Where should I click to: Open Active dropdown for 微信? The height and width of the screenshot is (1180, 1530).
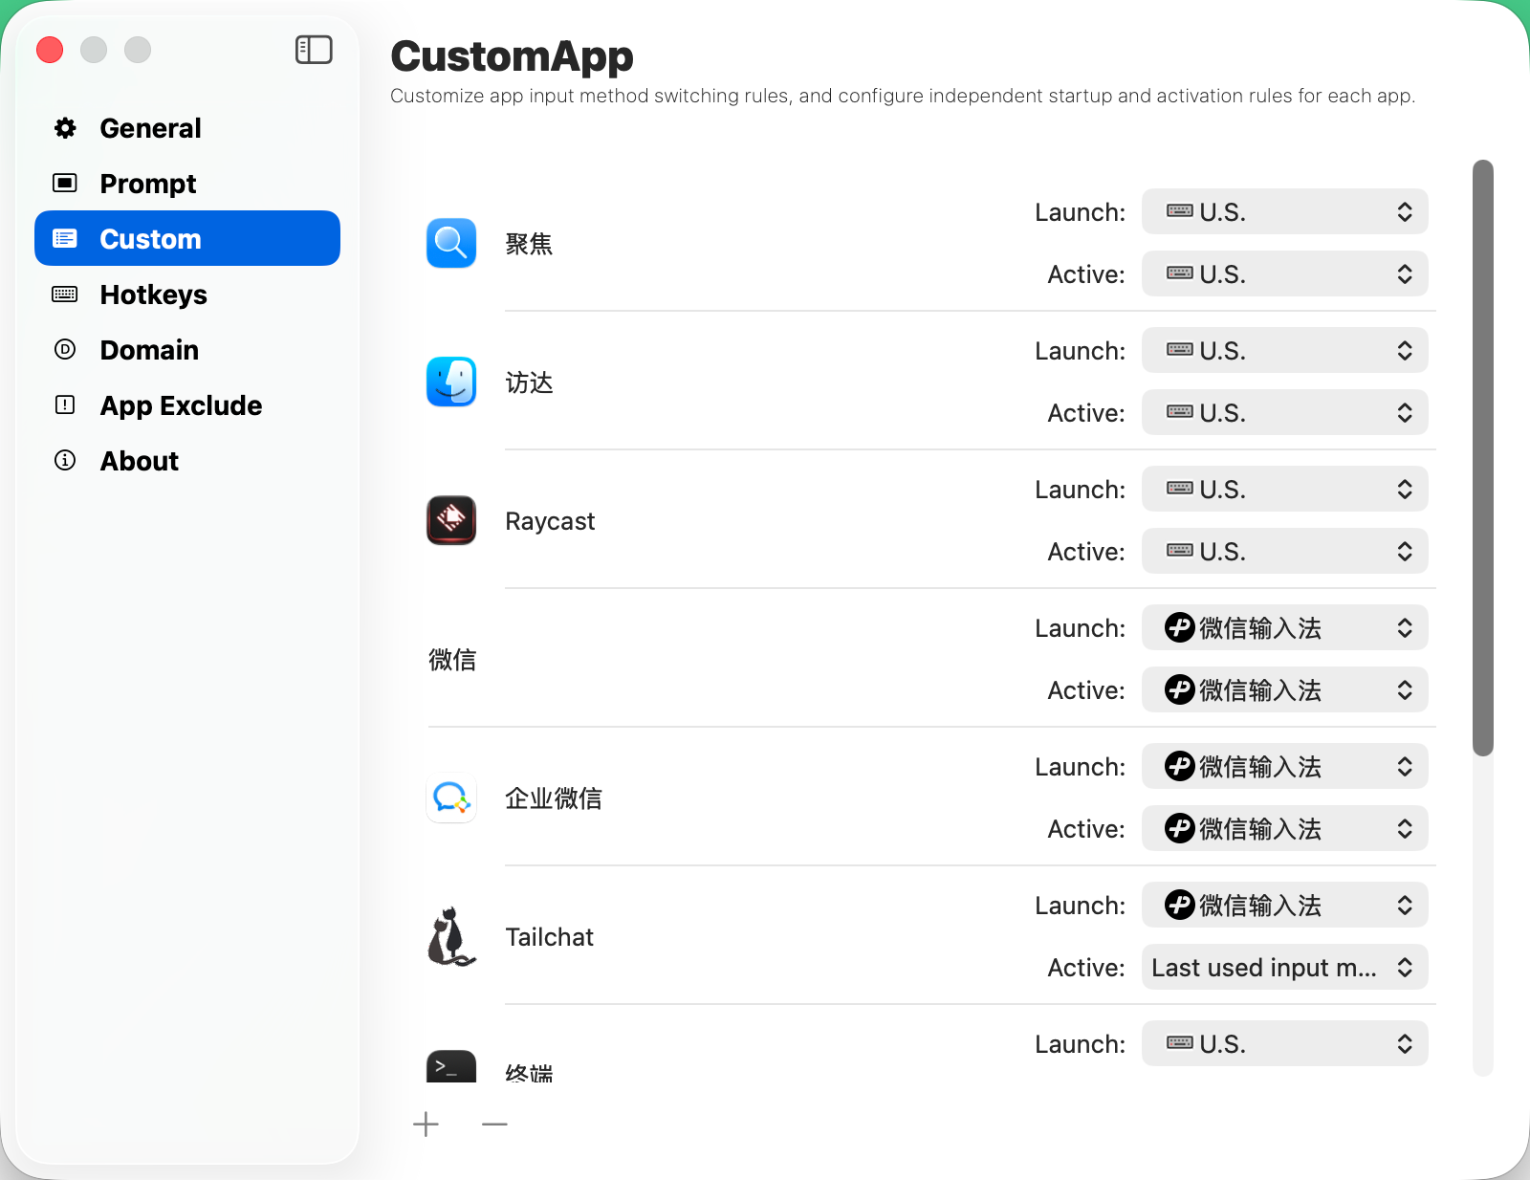point(1285,689)
